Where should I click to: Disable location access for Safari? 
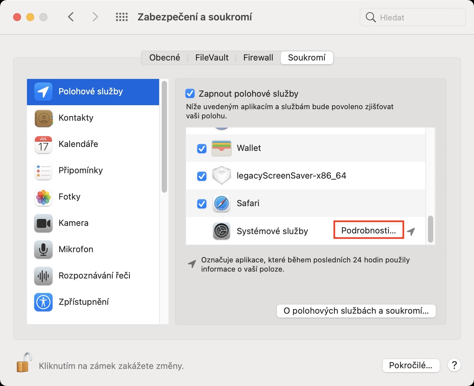pyautogui.click(x=202, y=204)
